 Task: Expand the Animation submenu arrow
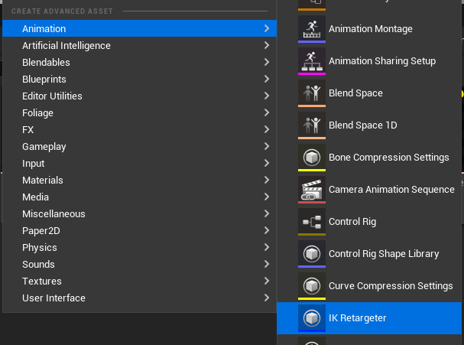267,28
